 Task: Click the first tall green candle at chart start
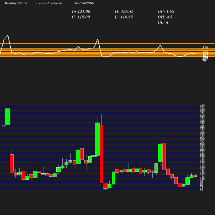pos(8,117)
